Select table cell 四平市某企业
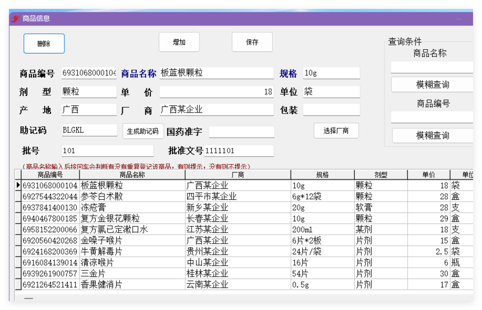 point(238,196)
